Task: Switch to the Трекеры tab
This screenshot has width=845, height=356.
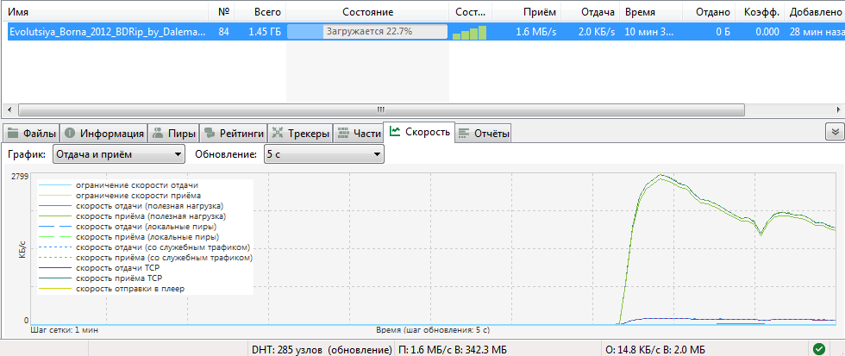Action: pyautogui.click(x=300, y=133)
